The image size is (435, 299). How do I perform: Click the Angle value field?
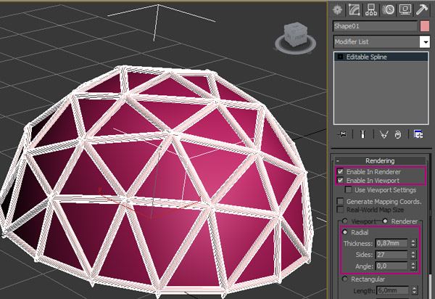391,266
